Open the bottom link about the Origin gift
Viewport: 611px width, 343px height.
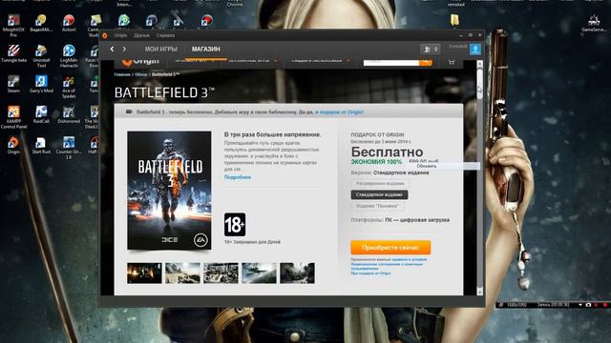(x=370, y=273)
